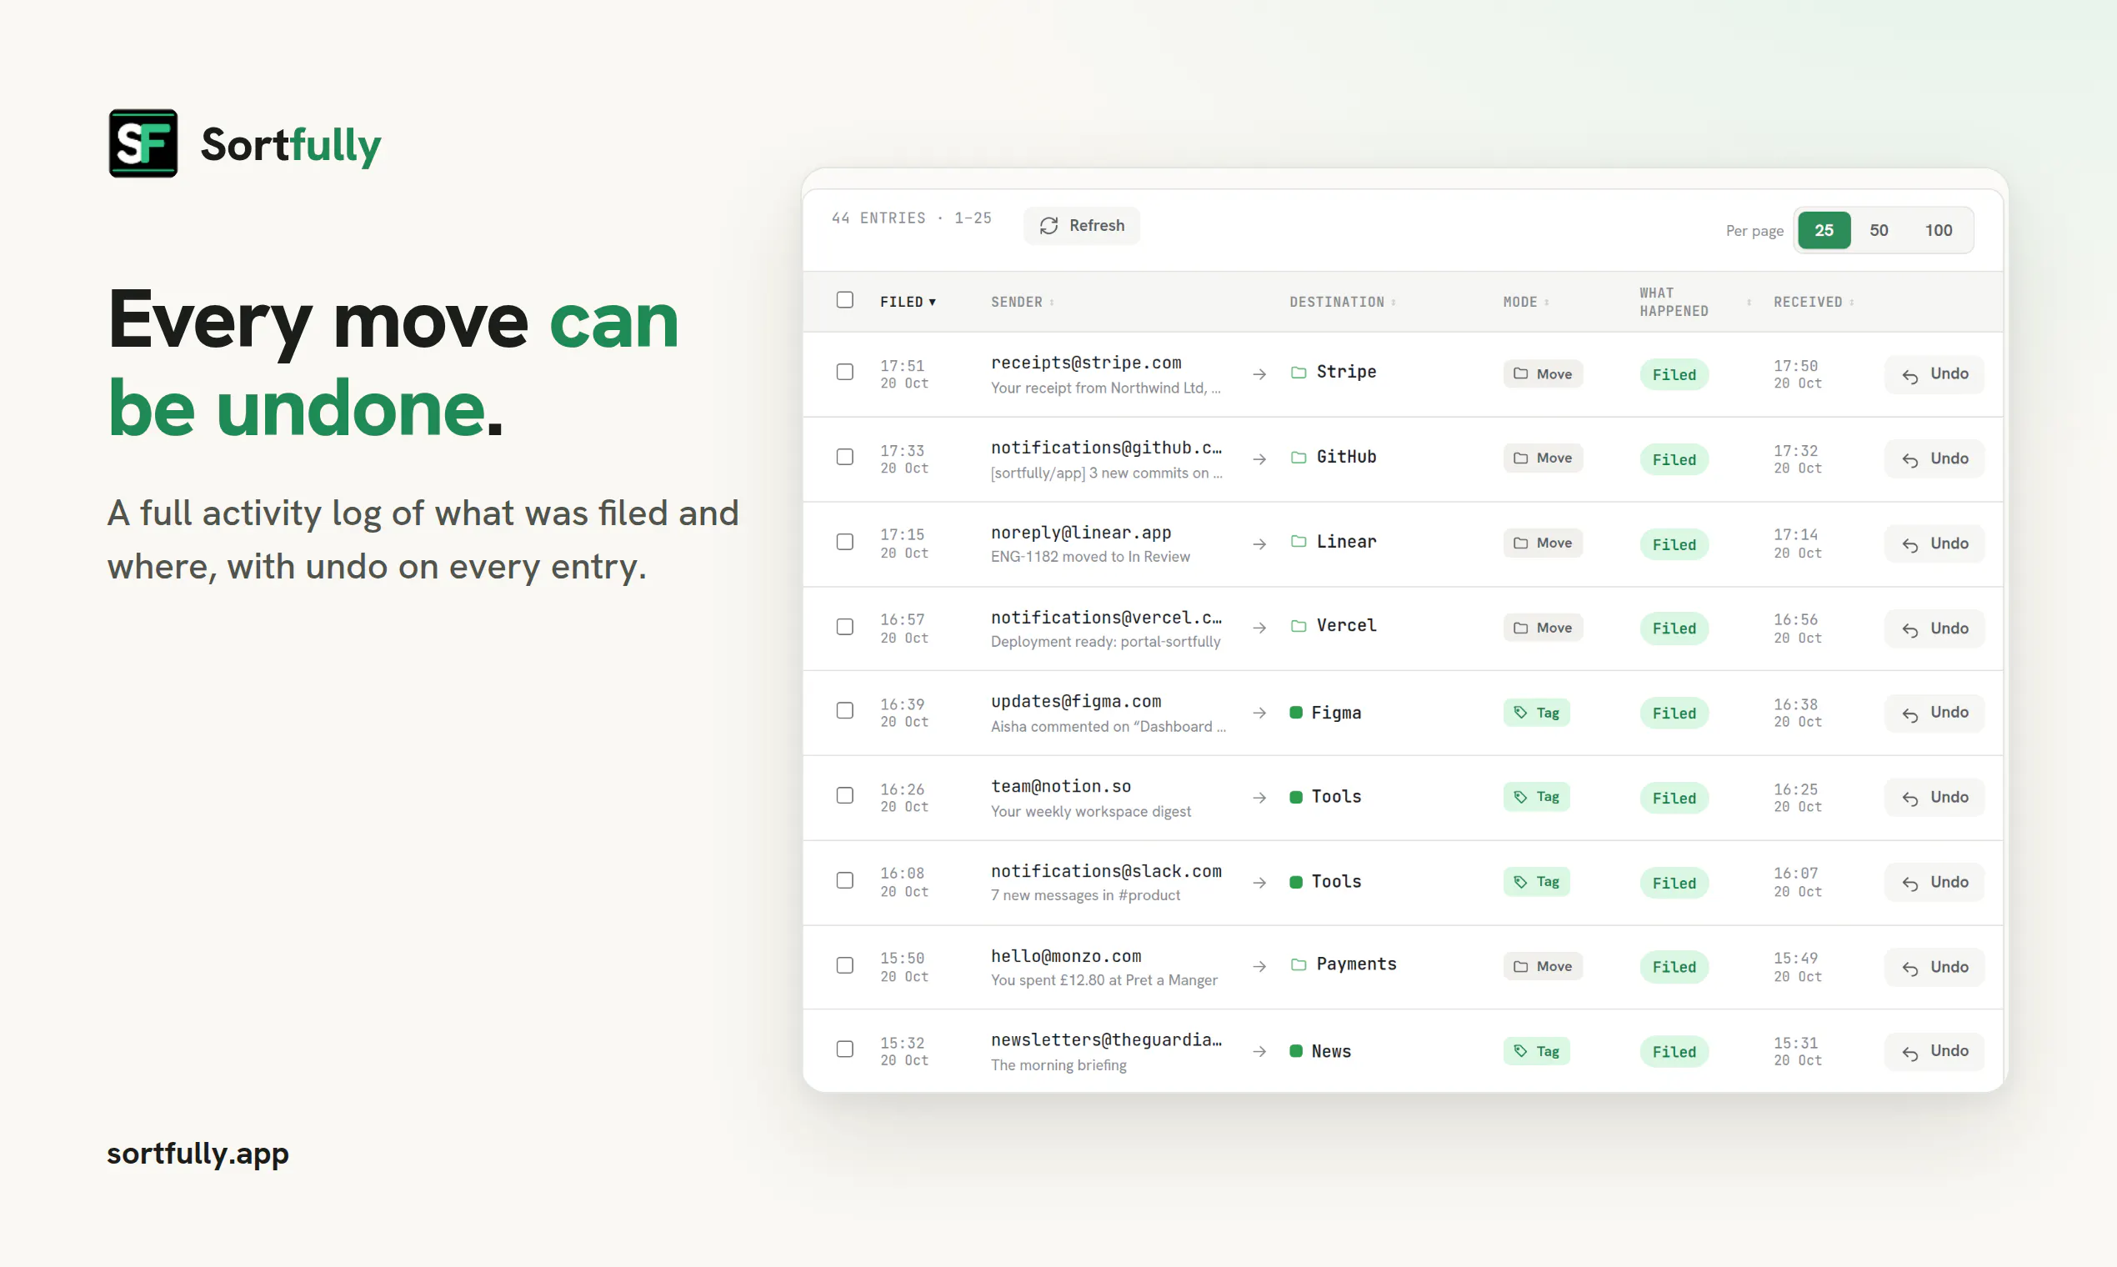Click the Stripe folder icon
Image resolution: width=2117 pixels, height=1267 pixels.
point(1298,373)
